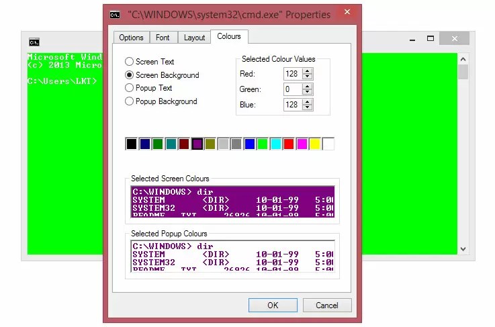Click scroll down arrow in console window
Screen dimensions: 495x327
[463, 248]
